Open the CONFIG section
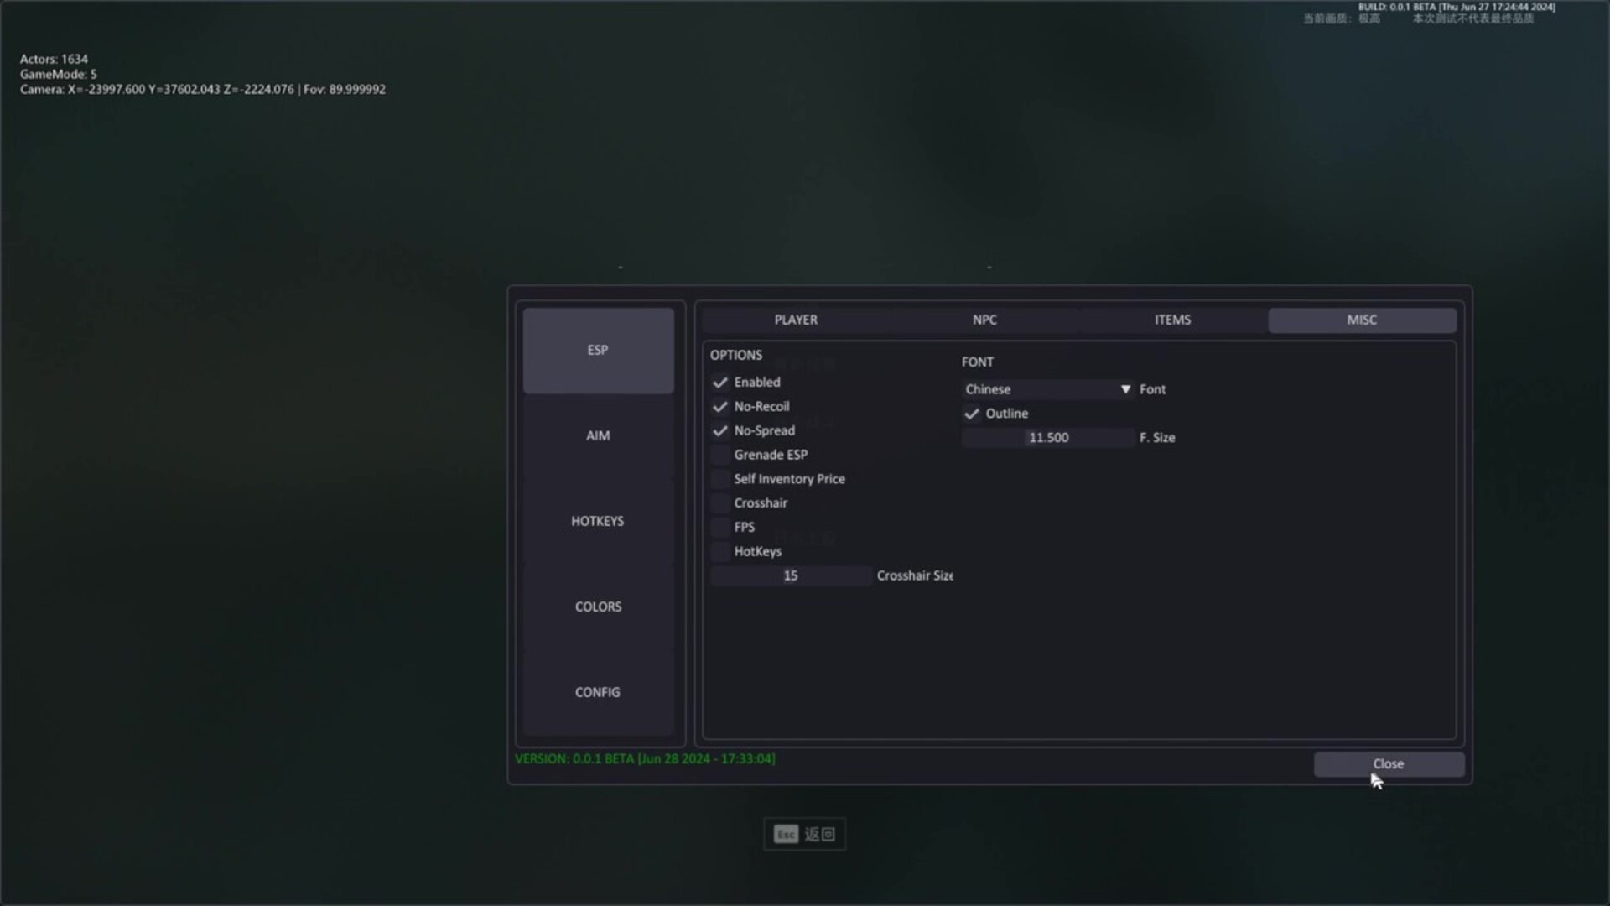1610x906 pixels. [x=597, y=691]
